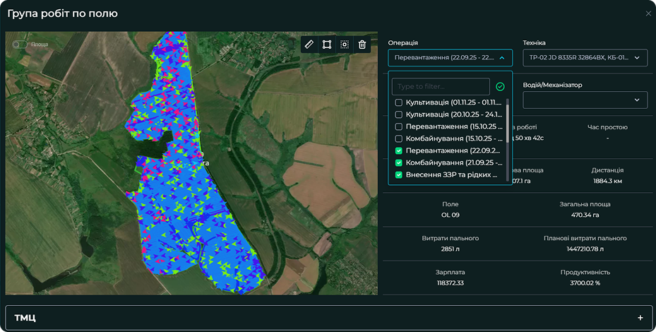Check Комбайнування (15.10.25) option
The width and height of the screenshot is (656, 332).
pos(399,138)
